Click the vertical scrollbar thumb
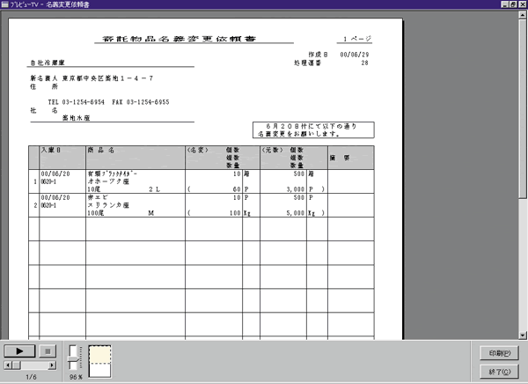Image resolution: width=528 pixels, height=384 pixels. pos(523,108)
